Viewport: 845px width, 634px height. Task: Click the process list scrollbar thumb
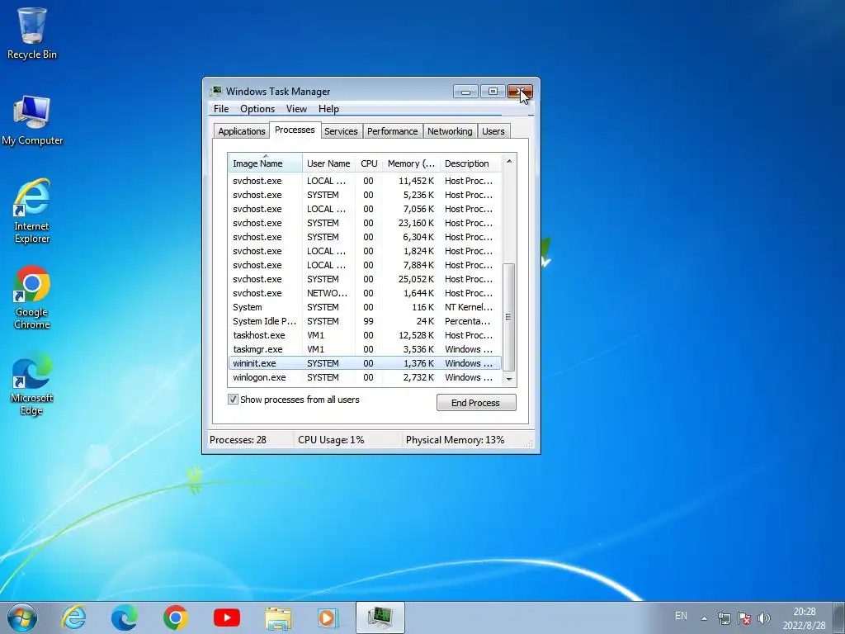(x=508, y=317)
